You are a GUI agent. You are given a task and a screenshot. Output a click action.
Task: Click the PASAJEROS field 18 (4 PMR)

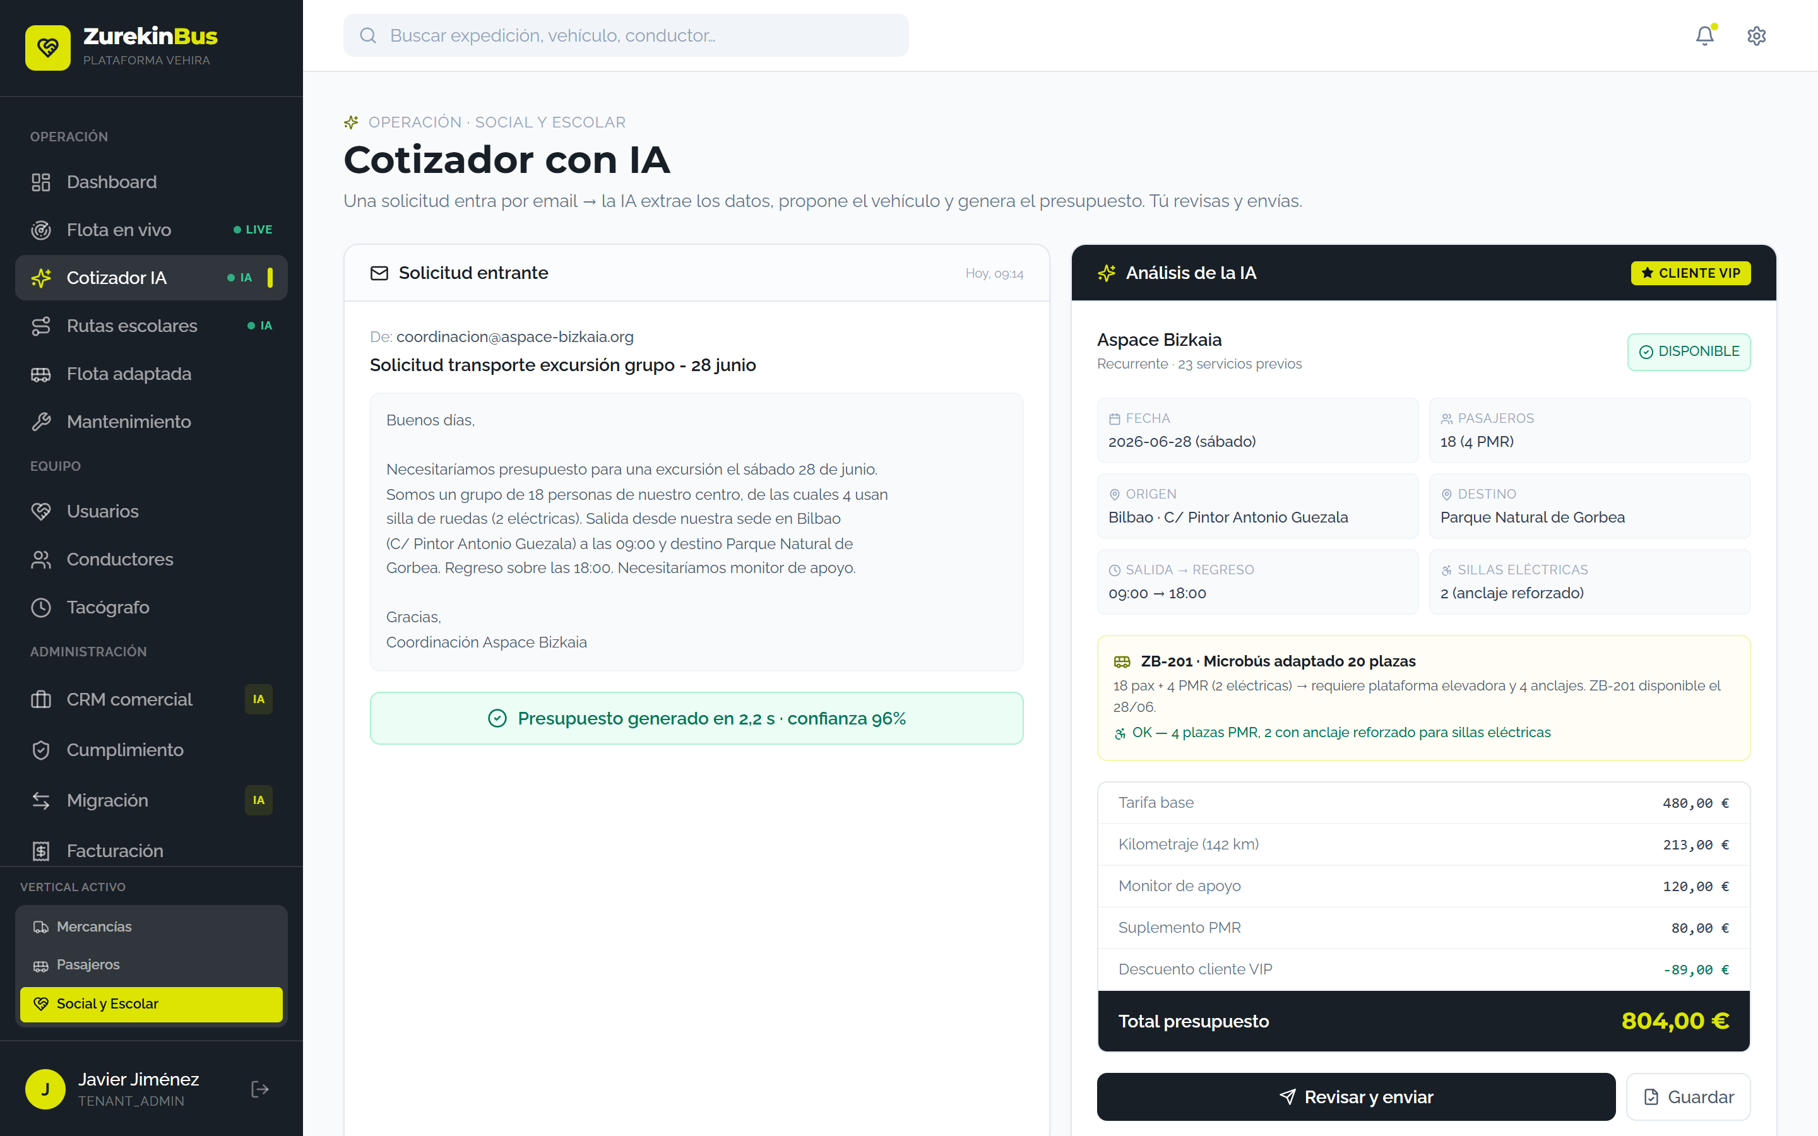point(1589,430)
